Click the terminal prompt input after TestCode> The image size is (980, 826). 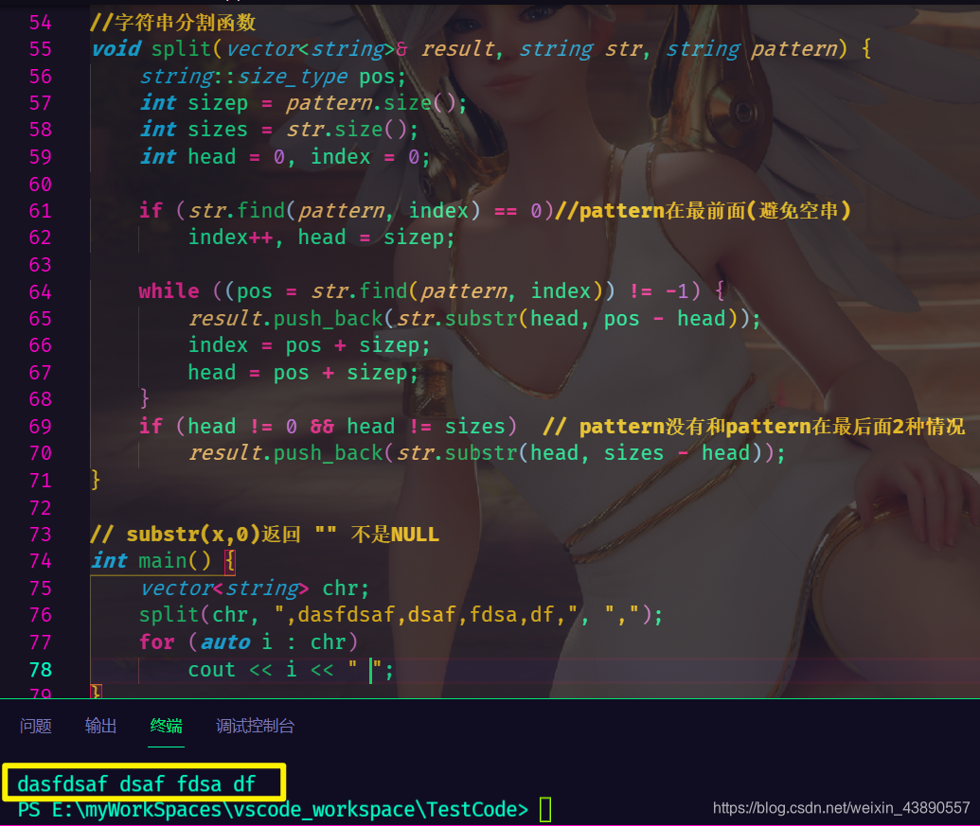545,810
